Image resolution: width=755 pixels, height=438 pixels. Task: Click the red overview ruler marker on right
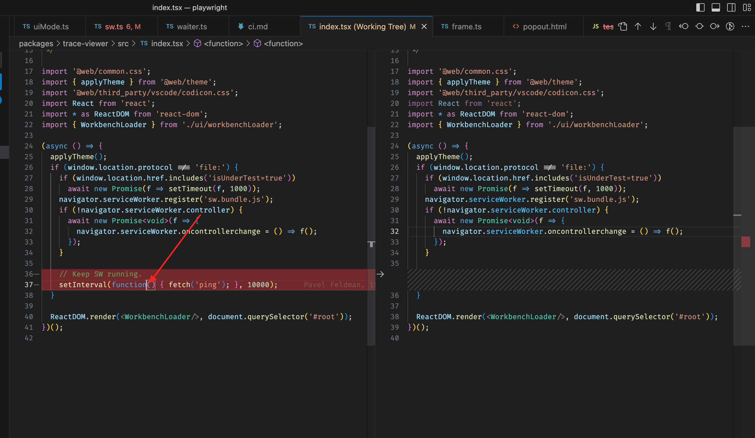[746, 242]
